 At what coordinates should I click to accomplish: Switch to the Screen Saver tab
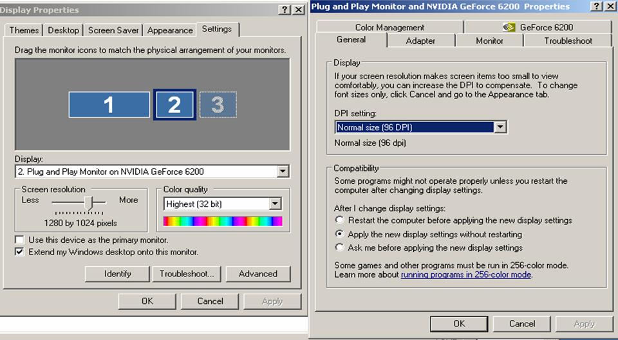click(113, 30)
